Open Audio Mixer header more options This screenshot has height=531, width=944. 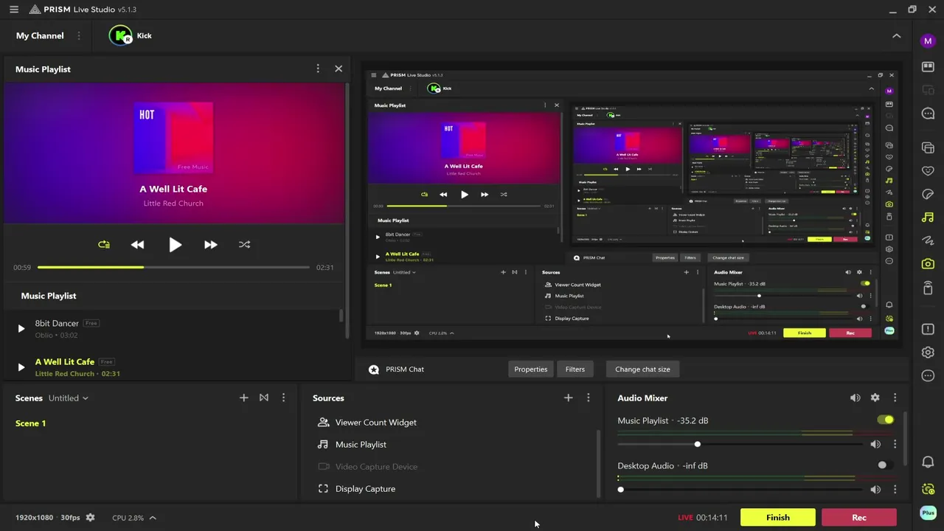(895, 398)
